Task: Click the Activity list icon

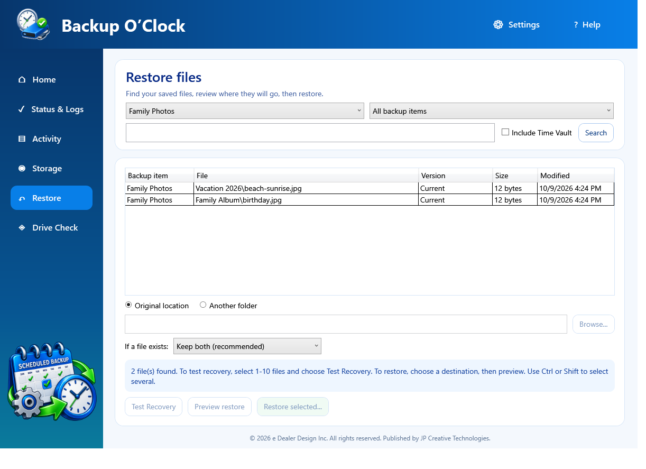Action: [x=22, y=139]
